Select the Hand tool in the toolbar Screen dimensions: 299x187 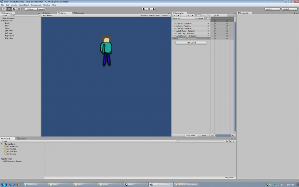pos(4,9)
